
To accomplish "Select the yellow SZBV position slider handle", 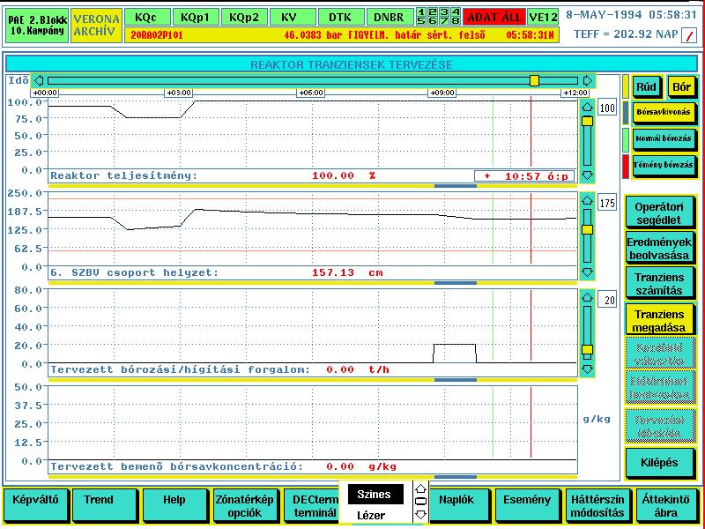I will [x=587, y=229].
